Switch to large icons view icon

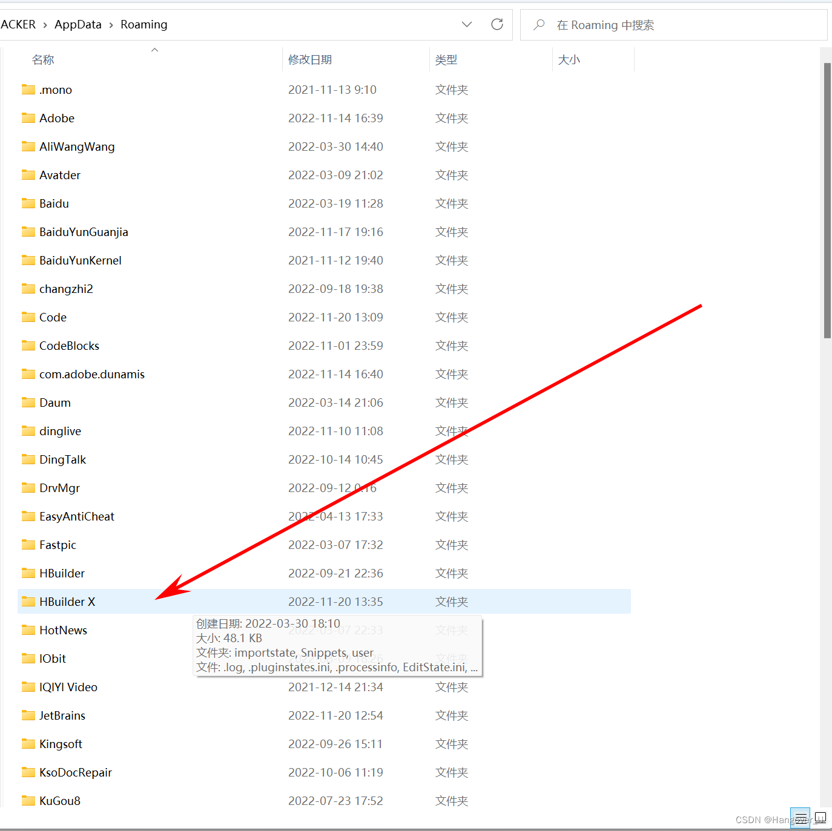click(x=820, y=818)
